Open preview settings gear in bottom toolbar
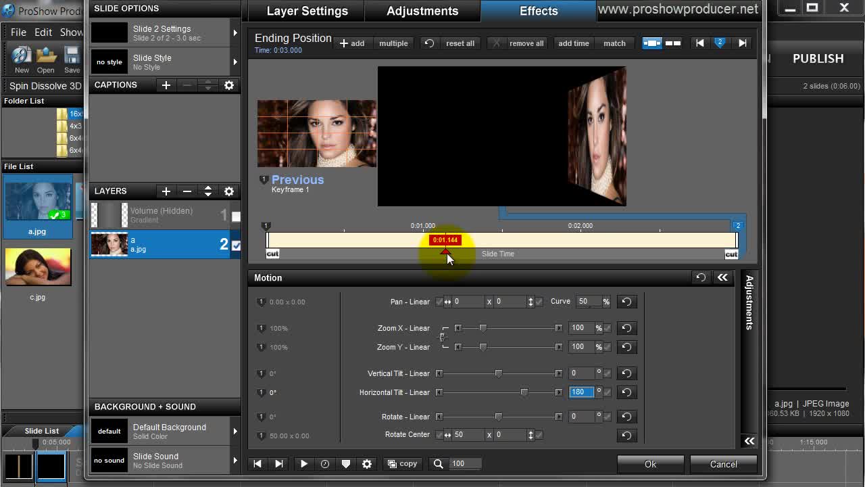 tap(367, 464)
